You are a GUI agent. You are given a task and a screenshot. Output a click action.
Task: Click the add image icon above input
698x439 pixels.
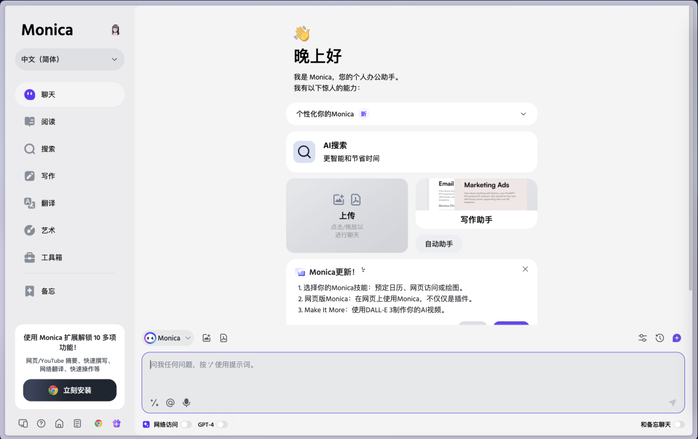click(207, 338)
